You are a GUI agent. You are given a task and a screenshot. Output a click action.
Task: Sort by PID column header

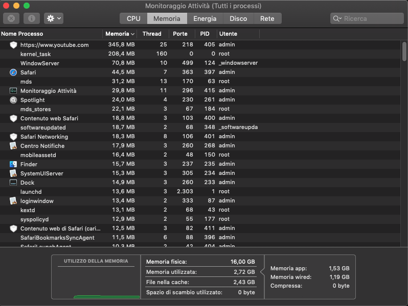pyautogui.click(x=205, y=34)
